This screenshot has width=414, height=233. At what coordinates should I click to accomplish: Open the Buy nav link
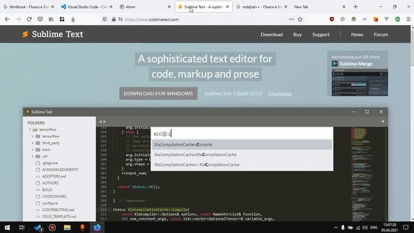(x=298, y=34)
